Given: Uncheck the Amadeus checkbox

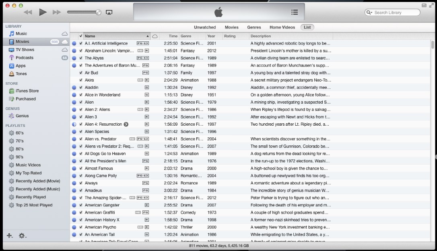Looking at the screenshot, I should (x=81, y=191).
